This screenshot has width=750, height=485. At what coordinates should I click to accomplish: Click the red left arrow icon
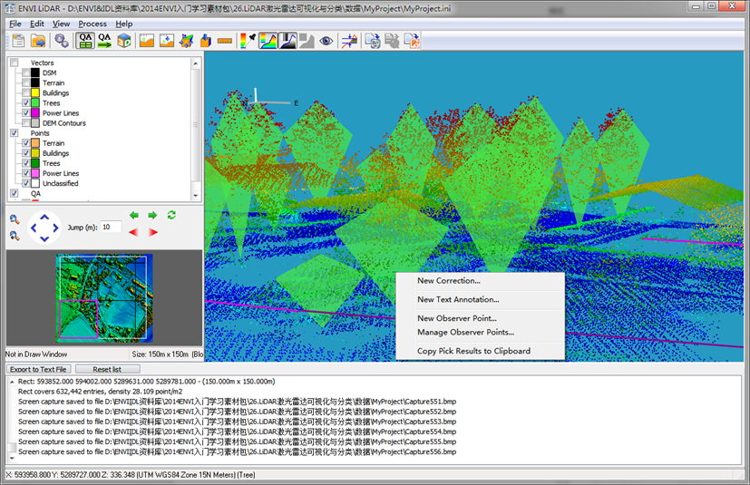pyautogui.click(x=134, y=232)
